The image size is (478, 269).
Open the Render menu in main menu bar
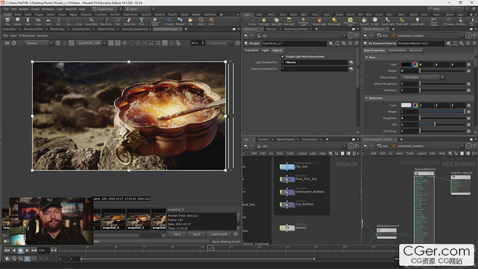pyautogui.click(x=23, y=9)
